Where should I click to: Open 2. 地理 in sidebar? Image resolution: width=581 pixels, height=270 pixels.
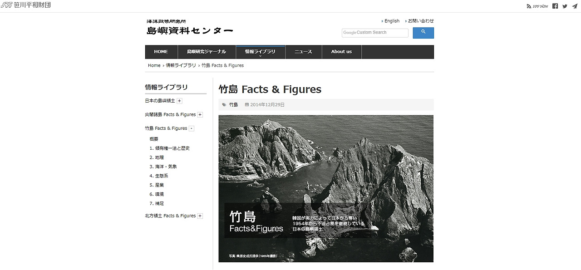pos(157,157)
